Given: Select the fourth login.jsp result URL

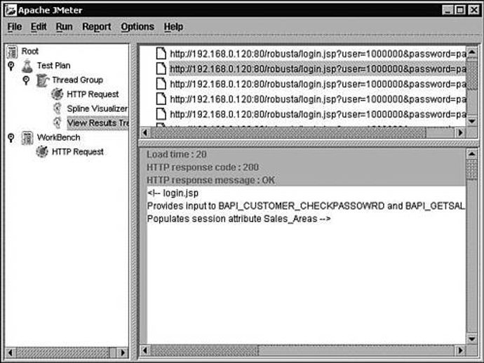Looking at the screenshot, I should 317,99.
